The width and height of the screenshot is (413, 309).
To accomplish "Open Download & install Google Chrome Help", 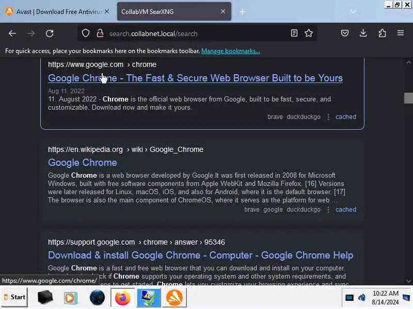I will tap(200, 255).
